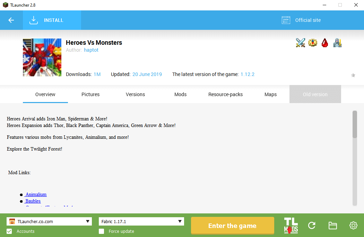Open the game folder icon
The width and height of the screenshot is (364, 237).
[x=333, y=226]
